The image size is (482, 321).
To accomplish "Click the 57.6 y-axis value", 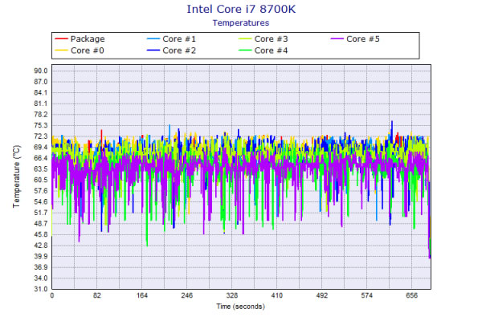I will [41, 191].
